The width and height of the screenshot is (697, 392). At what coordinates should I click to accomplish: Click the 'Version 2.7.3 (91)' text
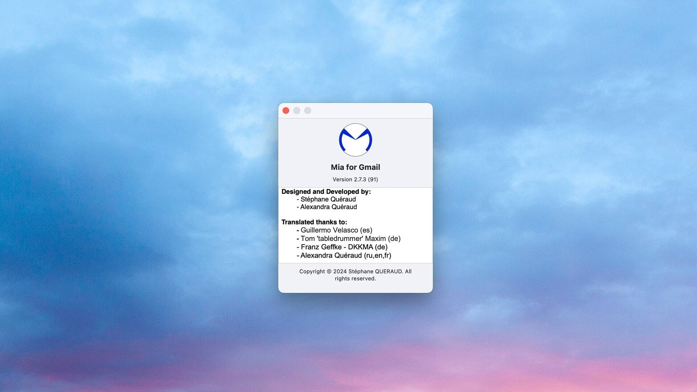[355, 179]
